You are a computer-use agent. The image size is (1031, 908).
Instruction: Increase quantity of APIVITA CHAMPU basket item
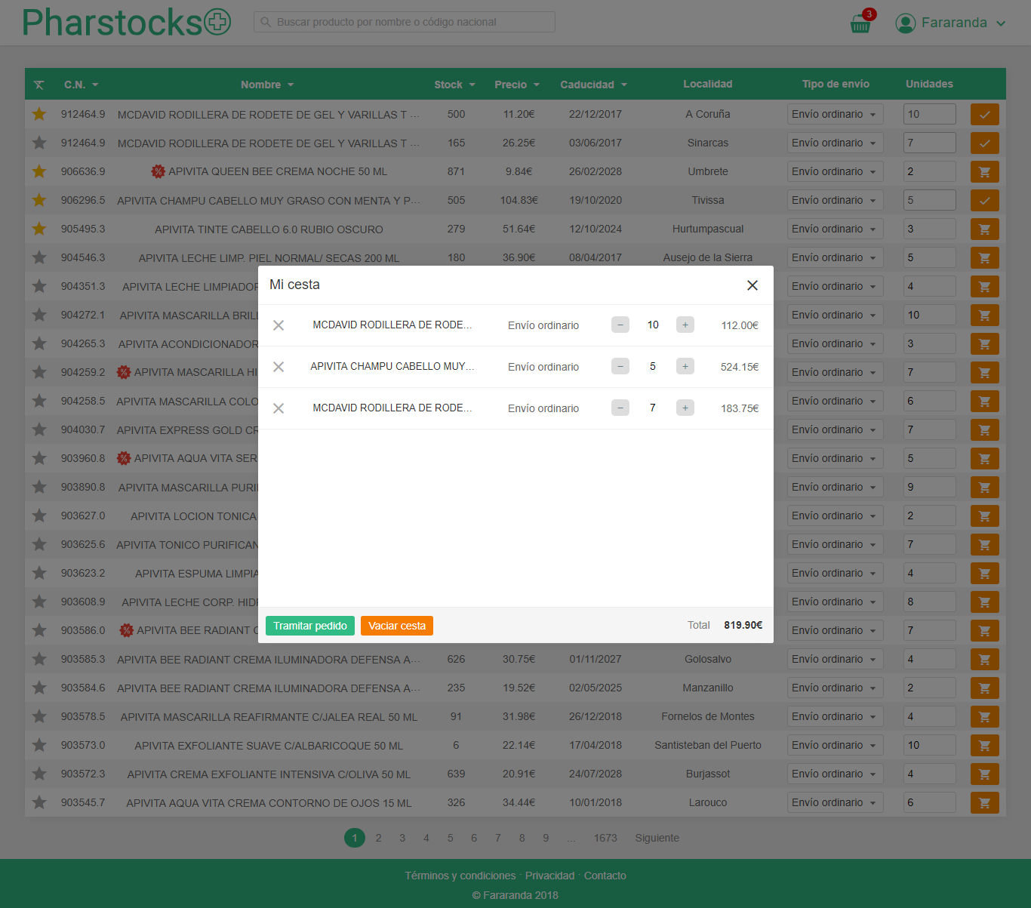tap(685, 367)
